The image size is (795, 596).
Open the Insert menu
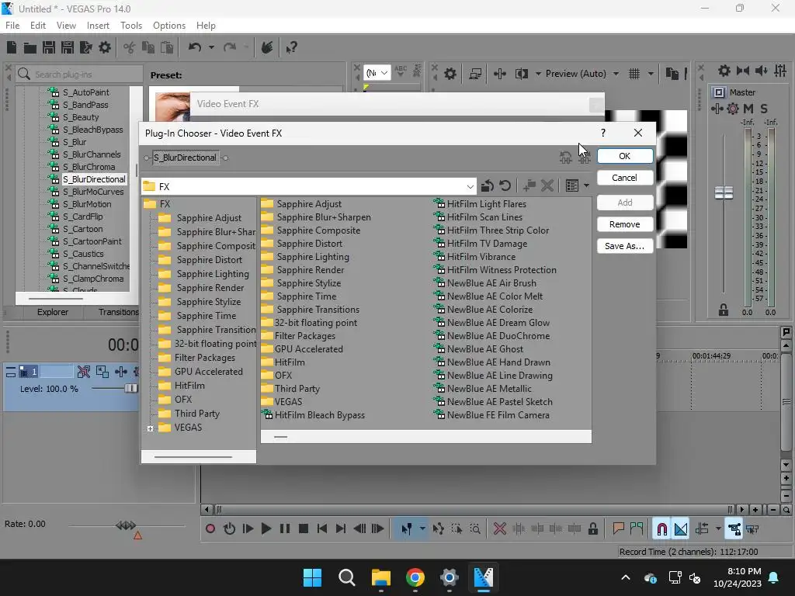[x=98, y=26]
